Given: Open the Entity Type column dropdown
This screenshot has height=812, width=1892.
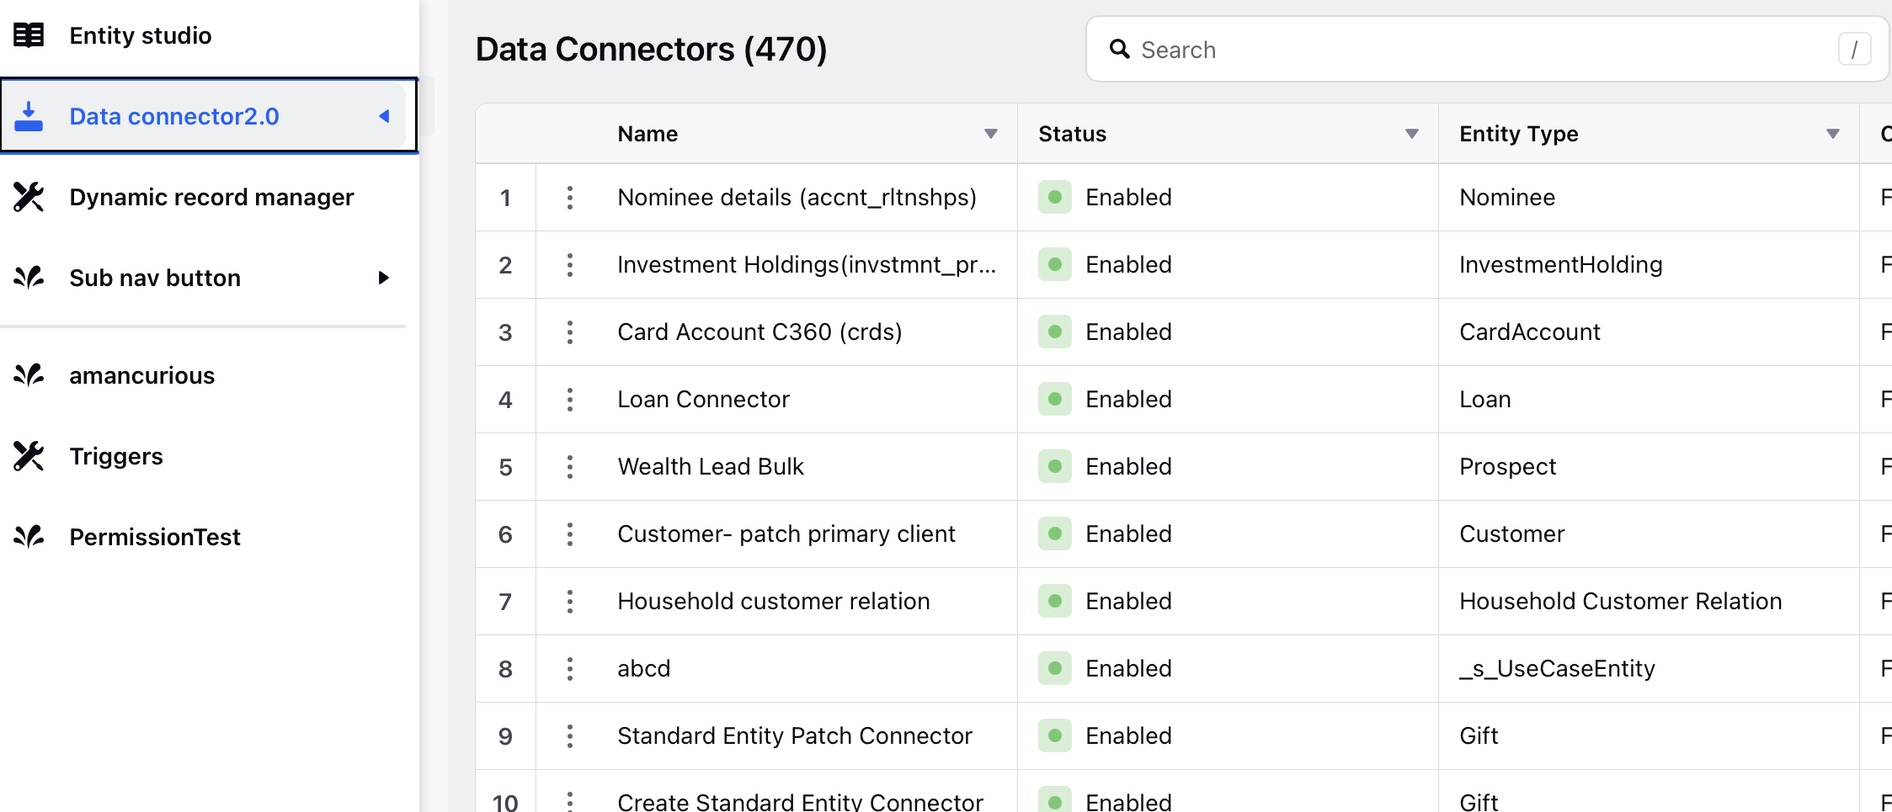Looking at the screenshot, I should pyautogui.click(x=1833, y=134).
